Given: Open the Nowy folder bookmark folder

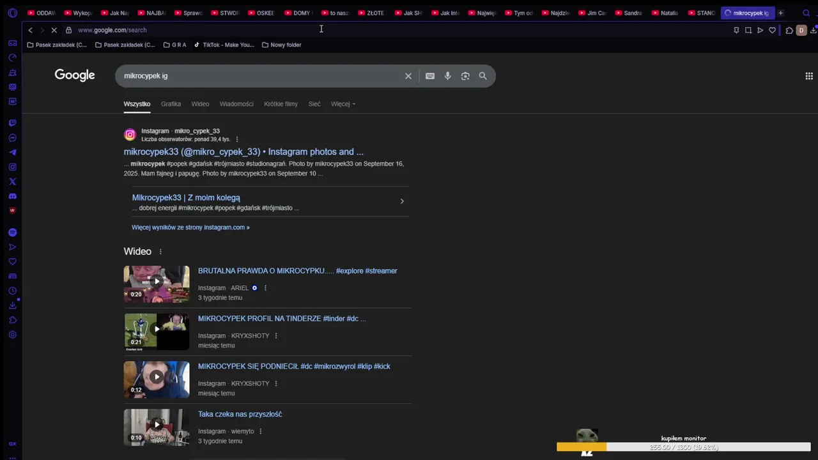Looking at the screenshot, I should [281, 45].
